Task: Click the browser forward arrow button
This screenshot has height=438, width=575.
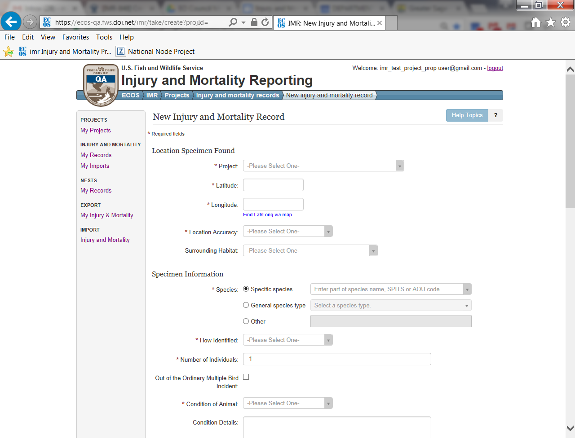Action: coord(30,22)
